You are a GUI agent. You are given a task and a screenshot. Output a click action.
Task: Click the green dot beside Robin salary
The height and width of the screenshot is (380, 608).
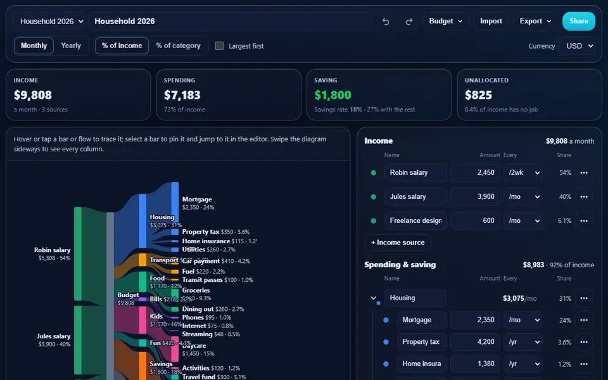click(x=374, y=173)
